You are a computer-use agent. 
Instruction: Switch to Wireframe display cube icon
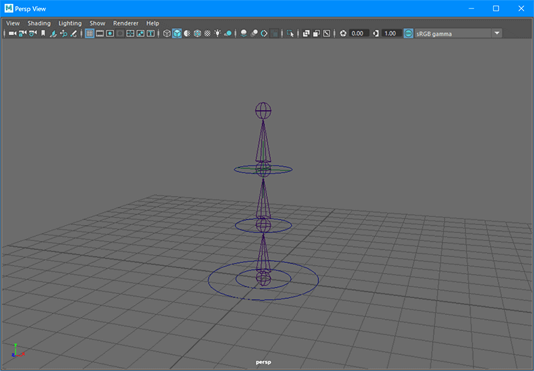pyautogui.click(x=167, y=33)
